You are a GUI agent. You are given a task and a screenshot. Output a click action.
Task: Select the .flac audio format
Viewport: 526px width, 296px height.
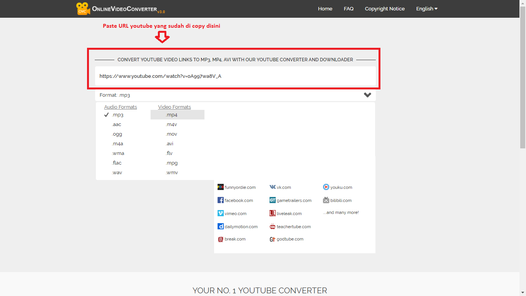tap(117, 163)
